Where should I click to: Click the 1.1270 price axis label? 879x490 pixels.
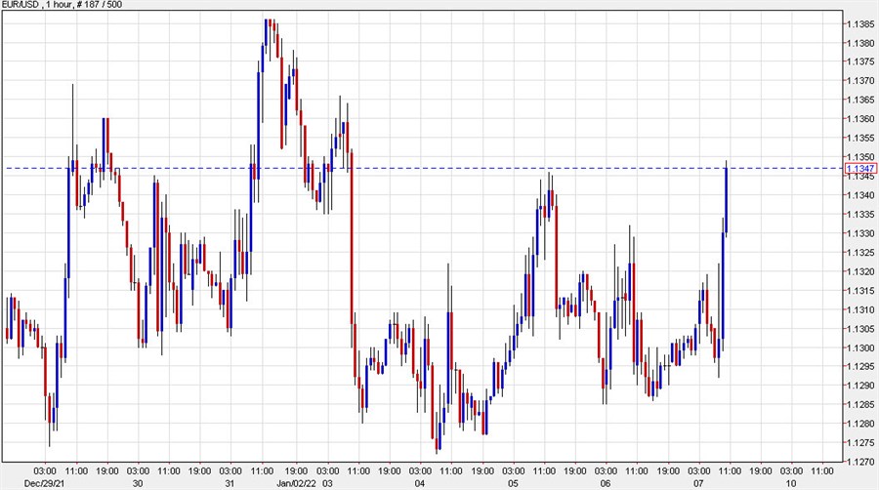pyautogui.click(x=860, y=462)
